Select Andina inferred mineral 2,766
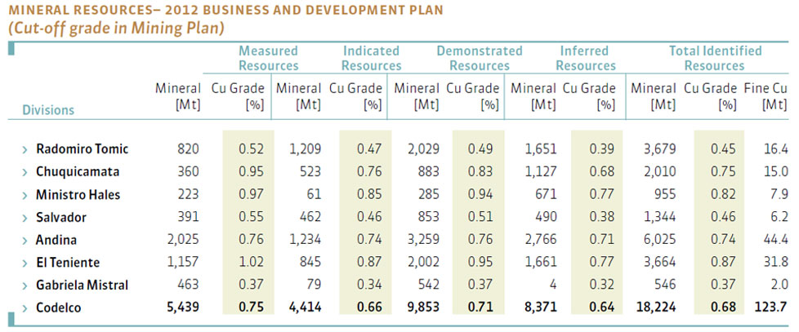Screen dimensions: 799x332 [542, 240]
